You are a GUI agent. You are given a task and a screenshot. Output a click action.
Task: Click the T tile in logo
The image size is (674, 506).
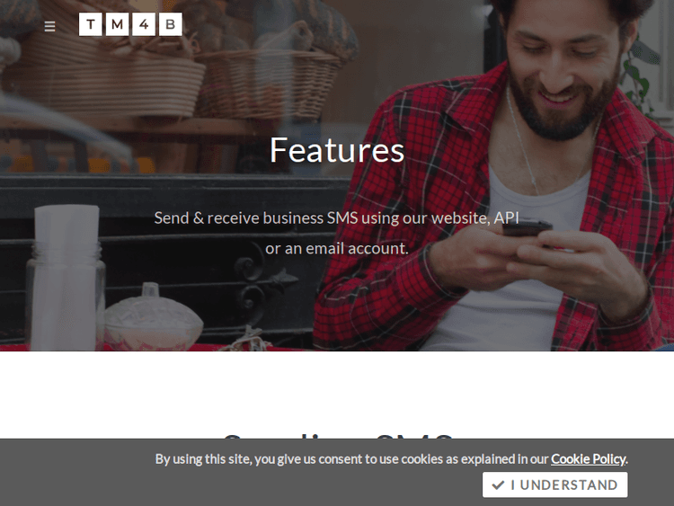point(91,24)
